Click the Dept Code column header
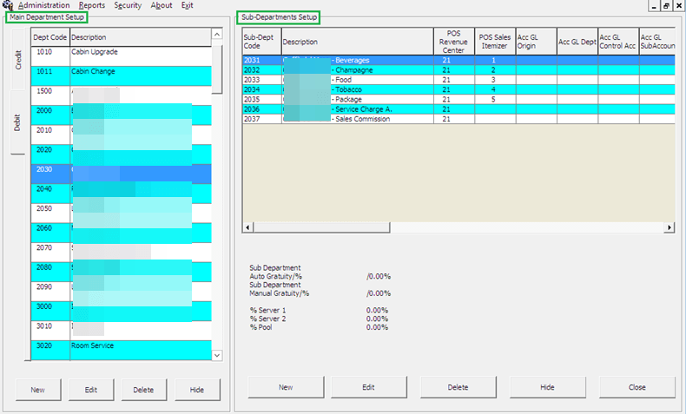The height and width of the screenshot is (414, 686). coord(50,37)
